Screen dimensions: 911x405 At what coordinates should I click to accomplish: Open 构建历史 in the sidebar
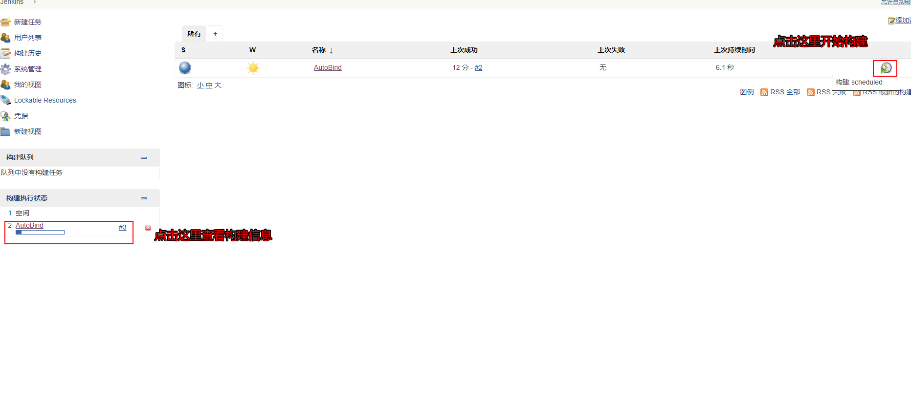point(28,53)
